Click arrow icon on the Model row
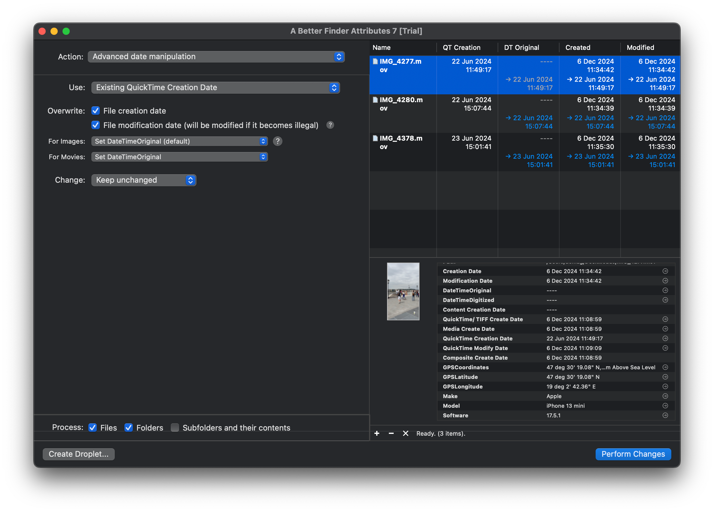The width and height of the screenshot is (714, 512). [665, 406]
